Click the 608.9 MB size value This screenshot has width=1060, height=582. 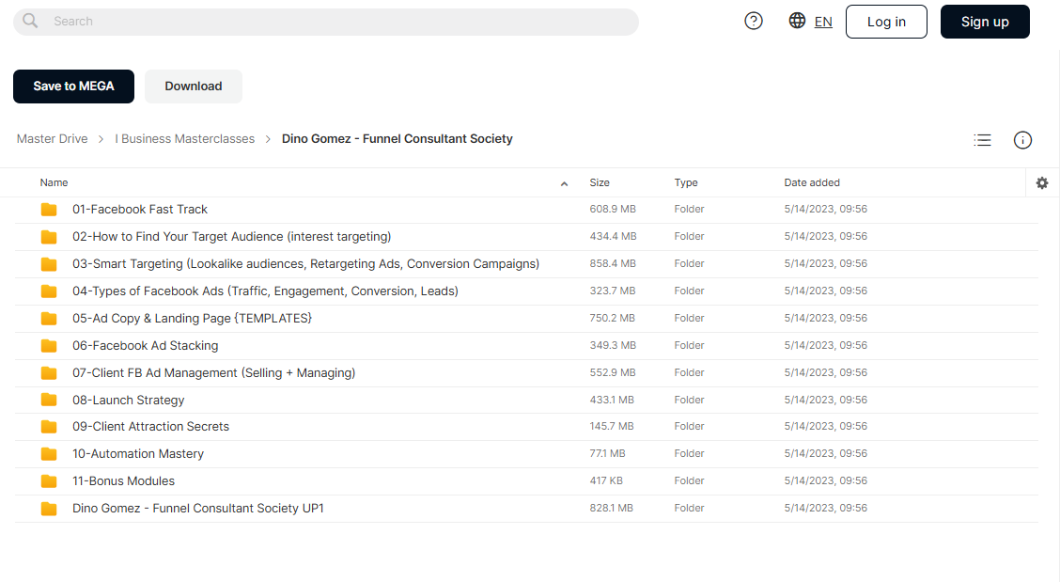(613, 209)
